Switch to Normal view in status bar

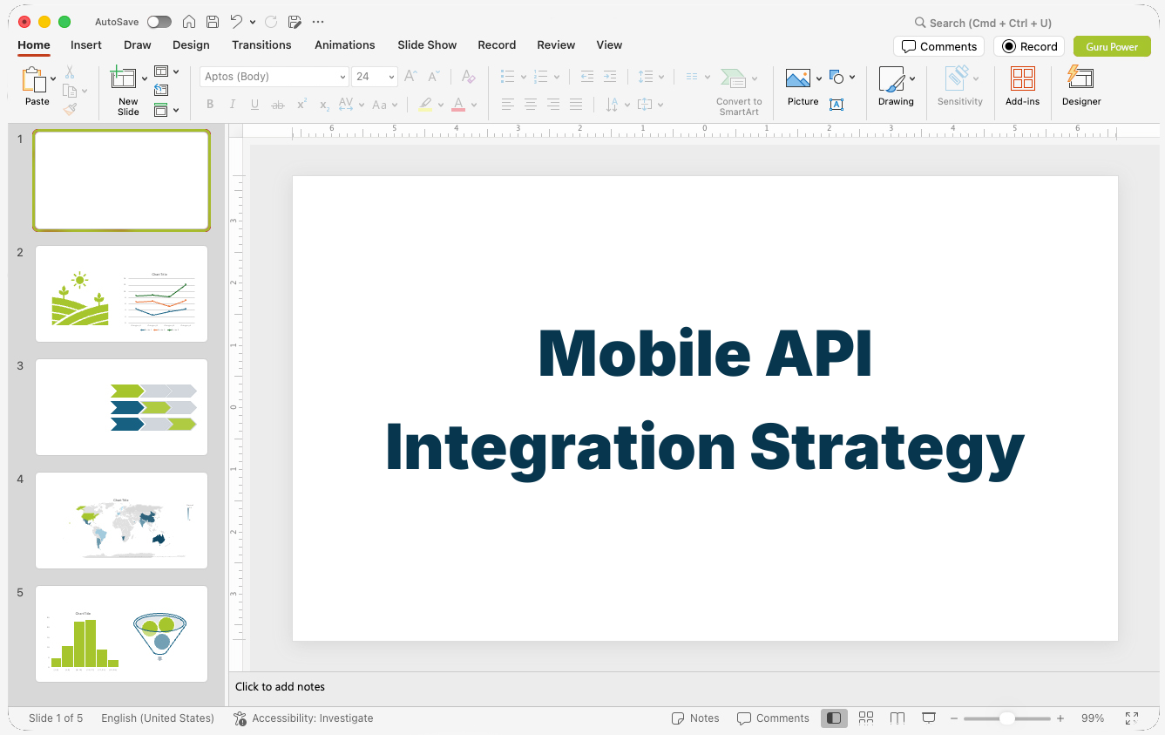(835, 718)
